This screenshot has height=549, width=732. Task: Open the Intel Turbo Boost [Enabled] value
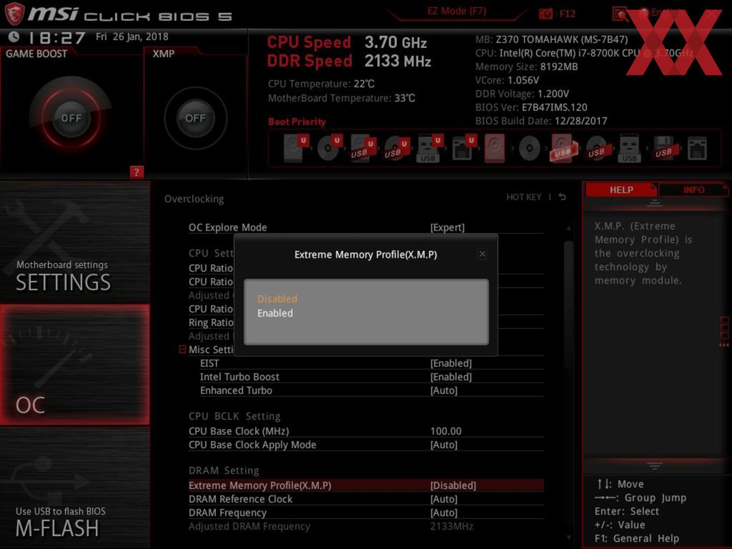451,377
